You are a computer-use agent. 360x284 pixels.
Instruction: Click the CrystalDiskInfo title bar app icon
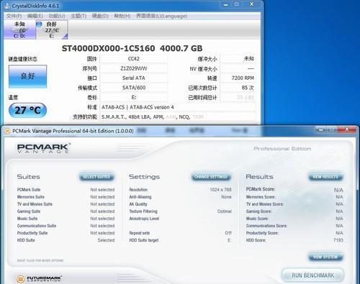click(x=7, y=6)
